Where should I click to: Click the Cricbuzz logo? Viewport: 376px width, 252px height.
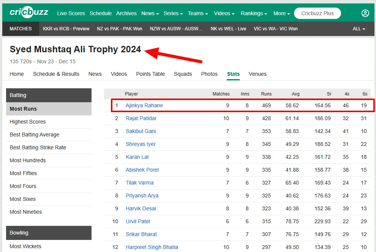point(29,12)
